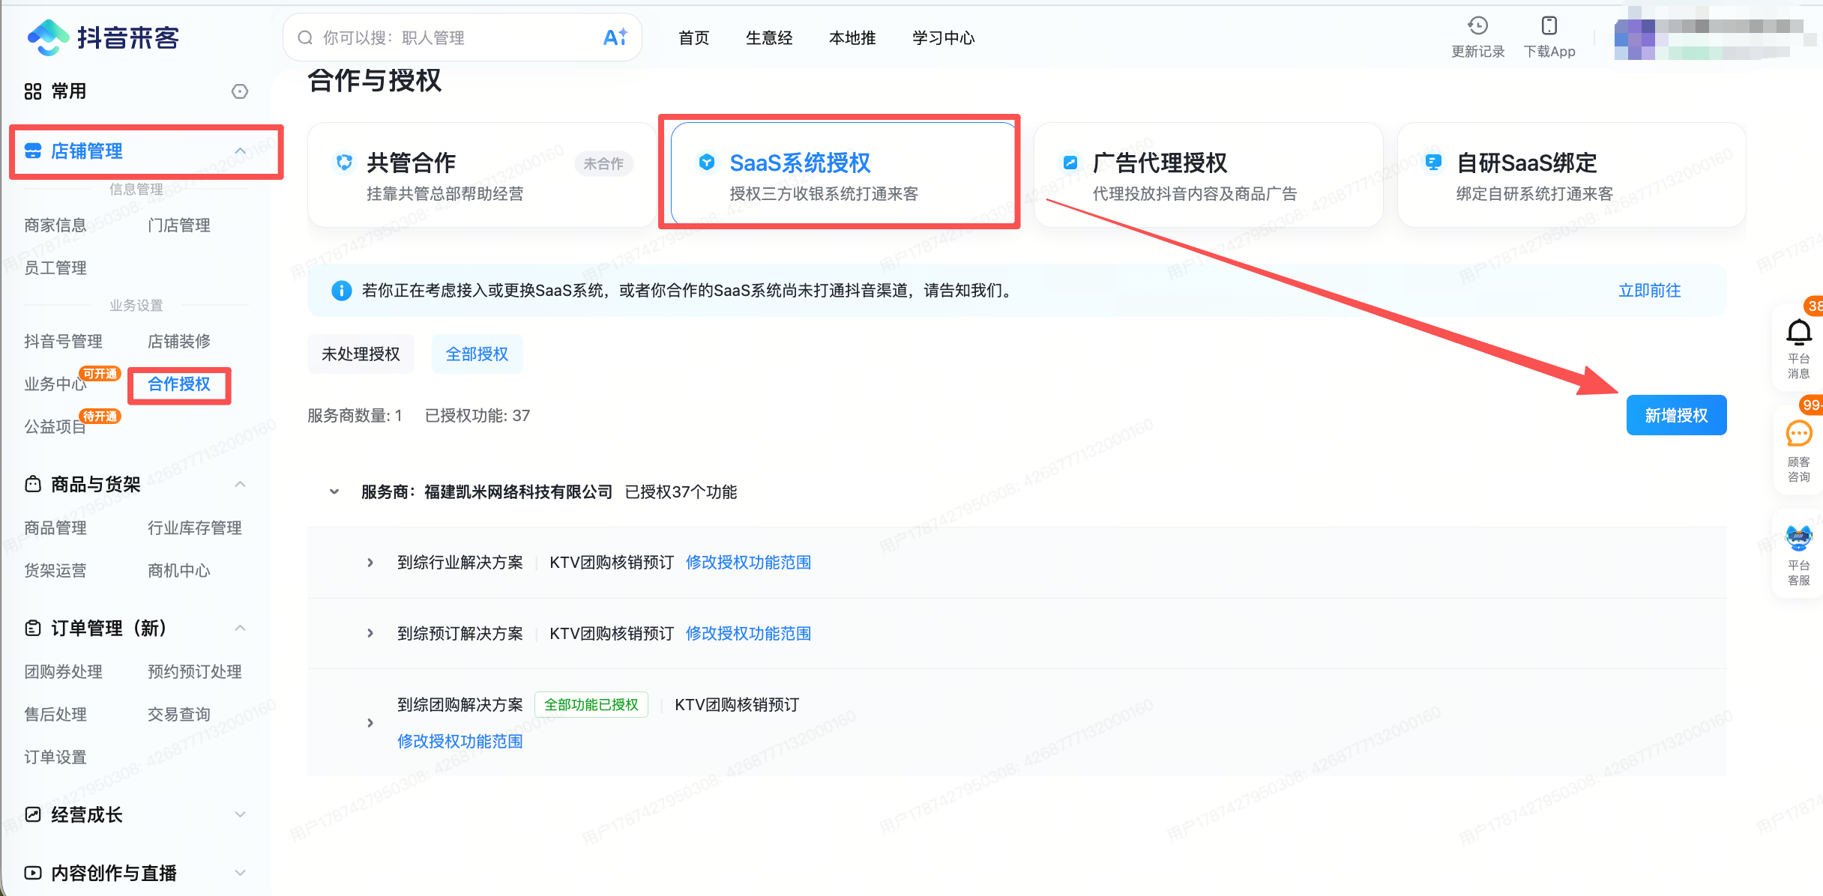Open 平台消息 bell icon
1823x896 pixels.
pyautogui.click(x=1799, y=332)
